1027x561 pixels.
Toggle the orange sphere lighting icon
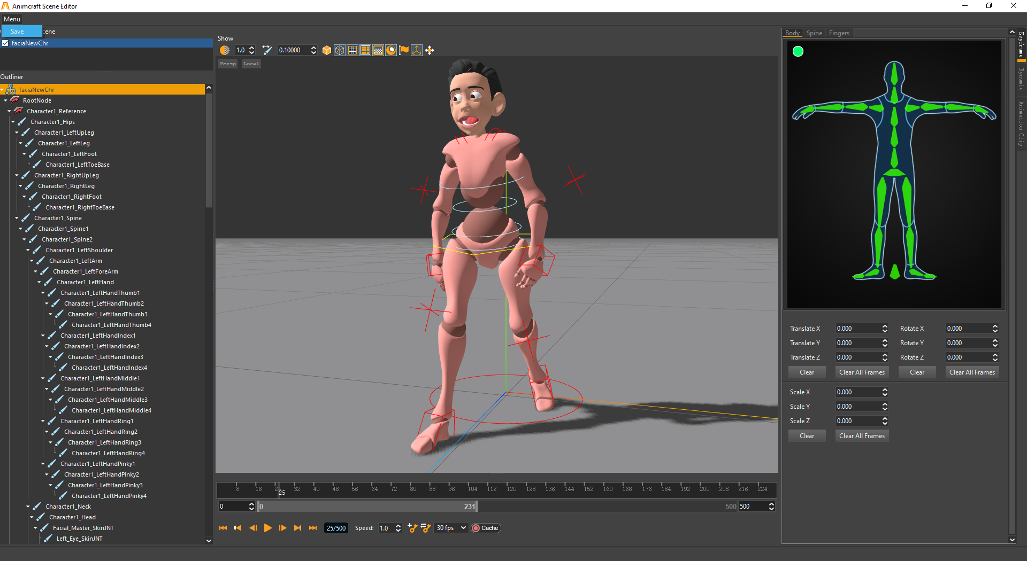(391, 50)
